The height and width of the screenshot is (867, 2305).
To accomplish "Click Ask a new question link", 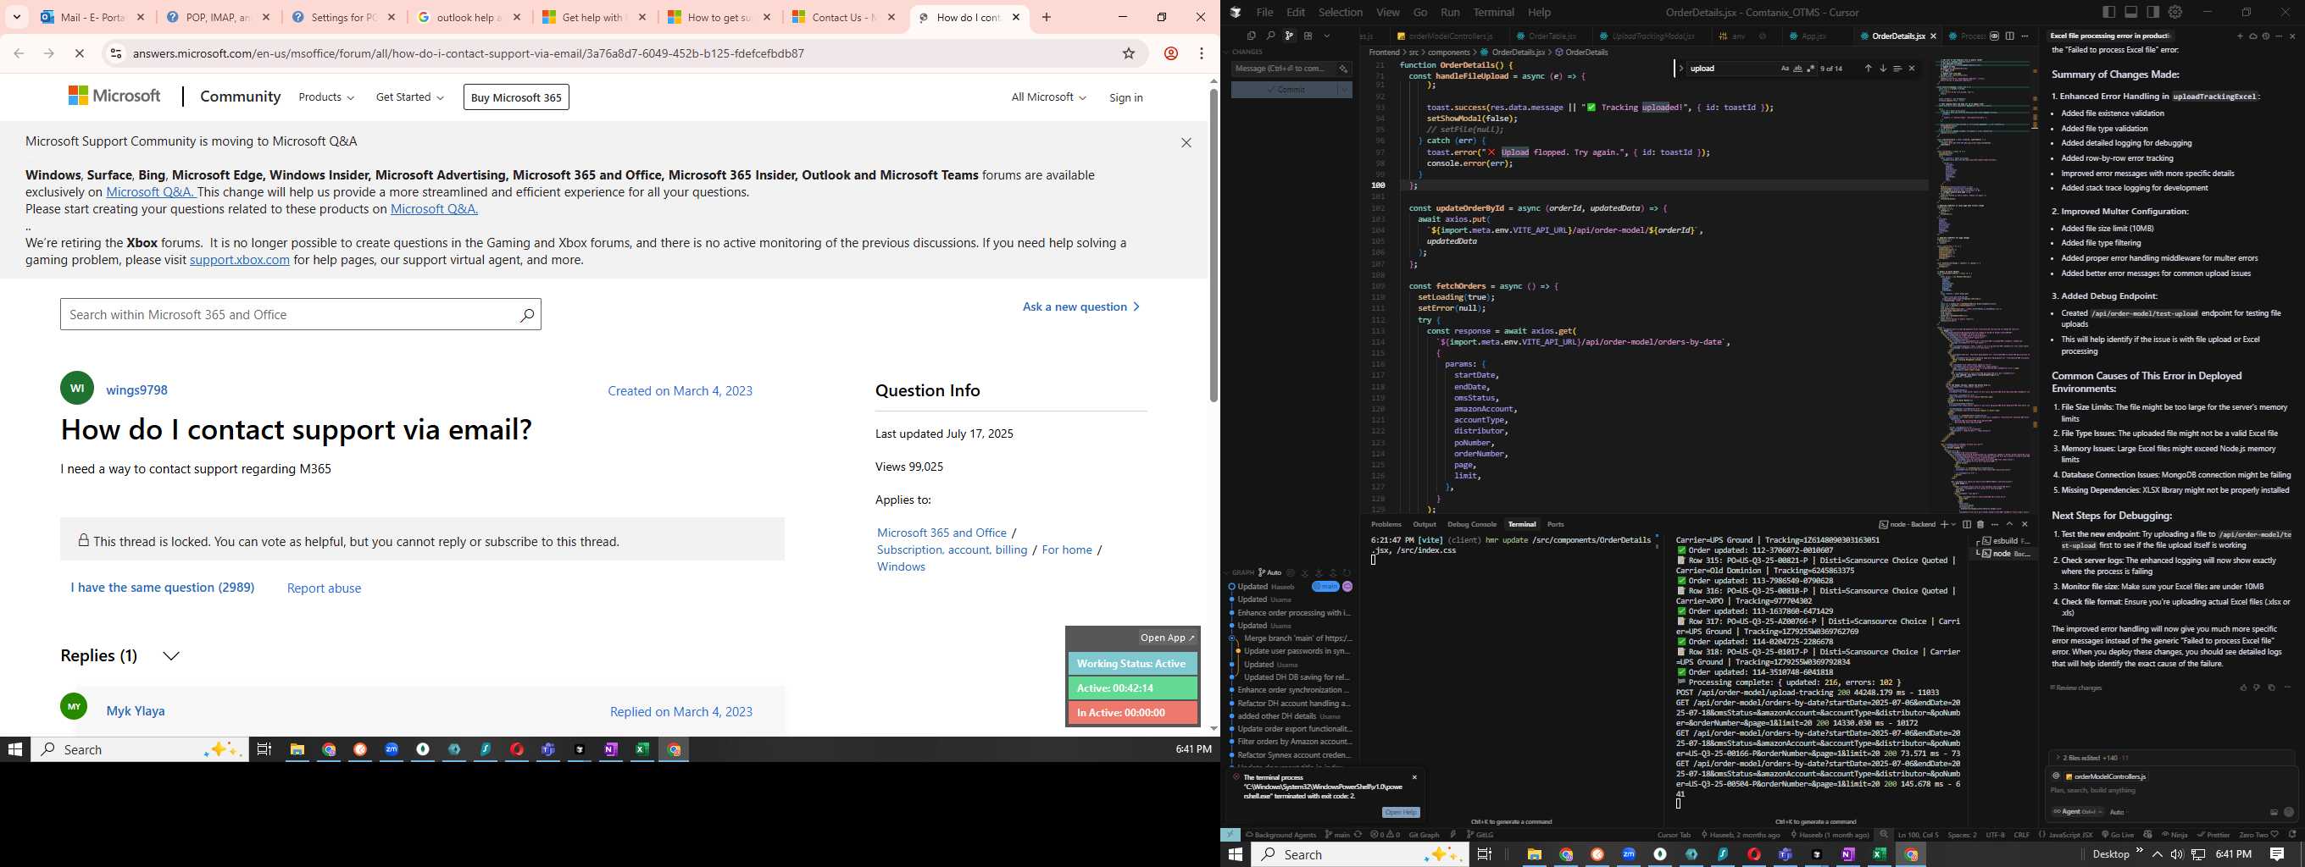I will (x=1082, y=306).
